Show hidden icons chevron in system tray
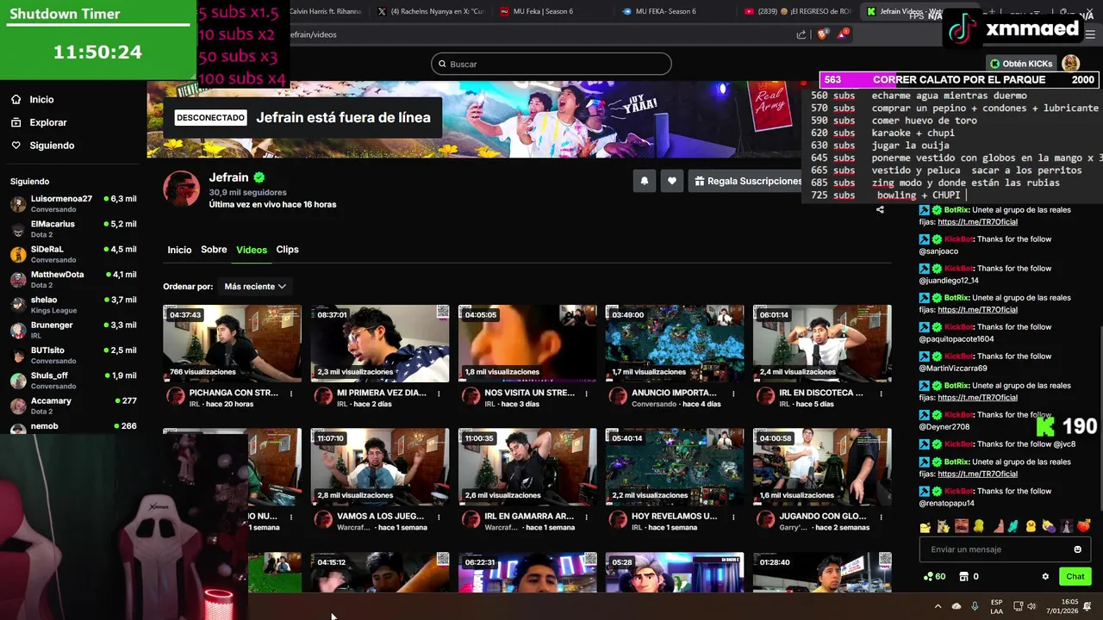Screen dimensions: 1103x620 938,606
